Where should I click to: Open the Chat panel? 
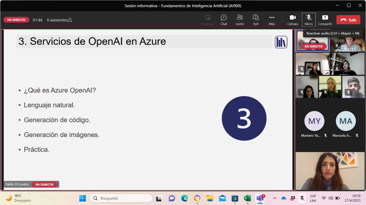pyautogui.click(x=224, y=20)
